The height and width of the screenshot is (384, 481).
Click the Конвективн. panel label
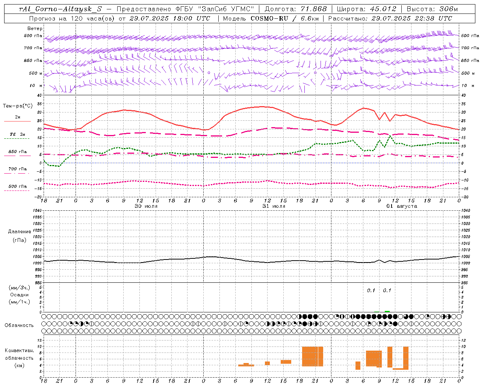20,351
